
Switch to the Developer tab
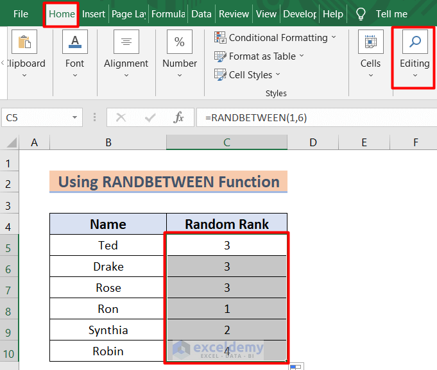point(300,14)
